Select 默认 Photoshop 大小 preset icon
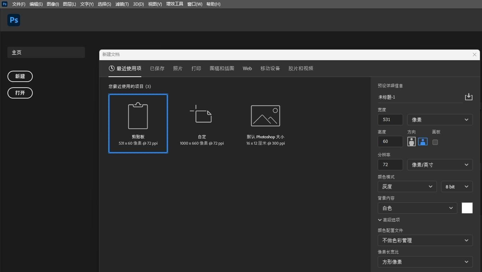Image resolution: width=482 pixels, height=272 pixels. 265,116
